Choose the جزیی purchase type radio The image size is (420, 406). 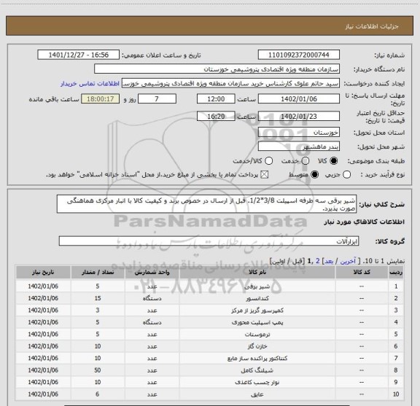(346, 175)
